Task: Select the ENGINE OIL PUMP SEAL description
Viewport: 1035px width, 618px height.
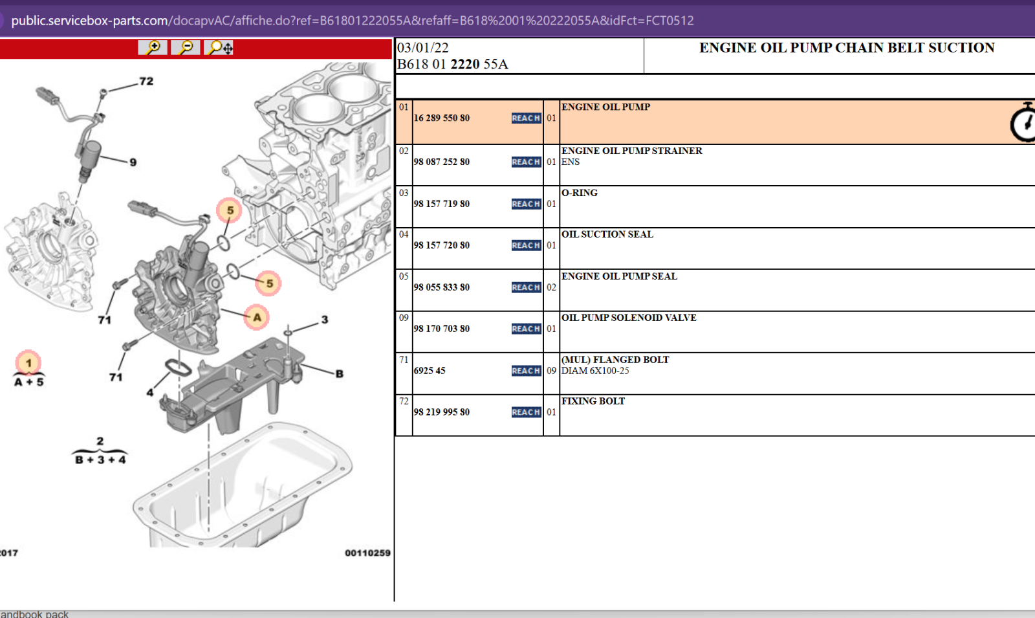Action: 619,276
